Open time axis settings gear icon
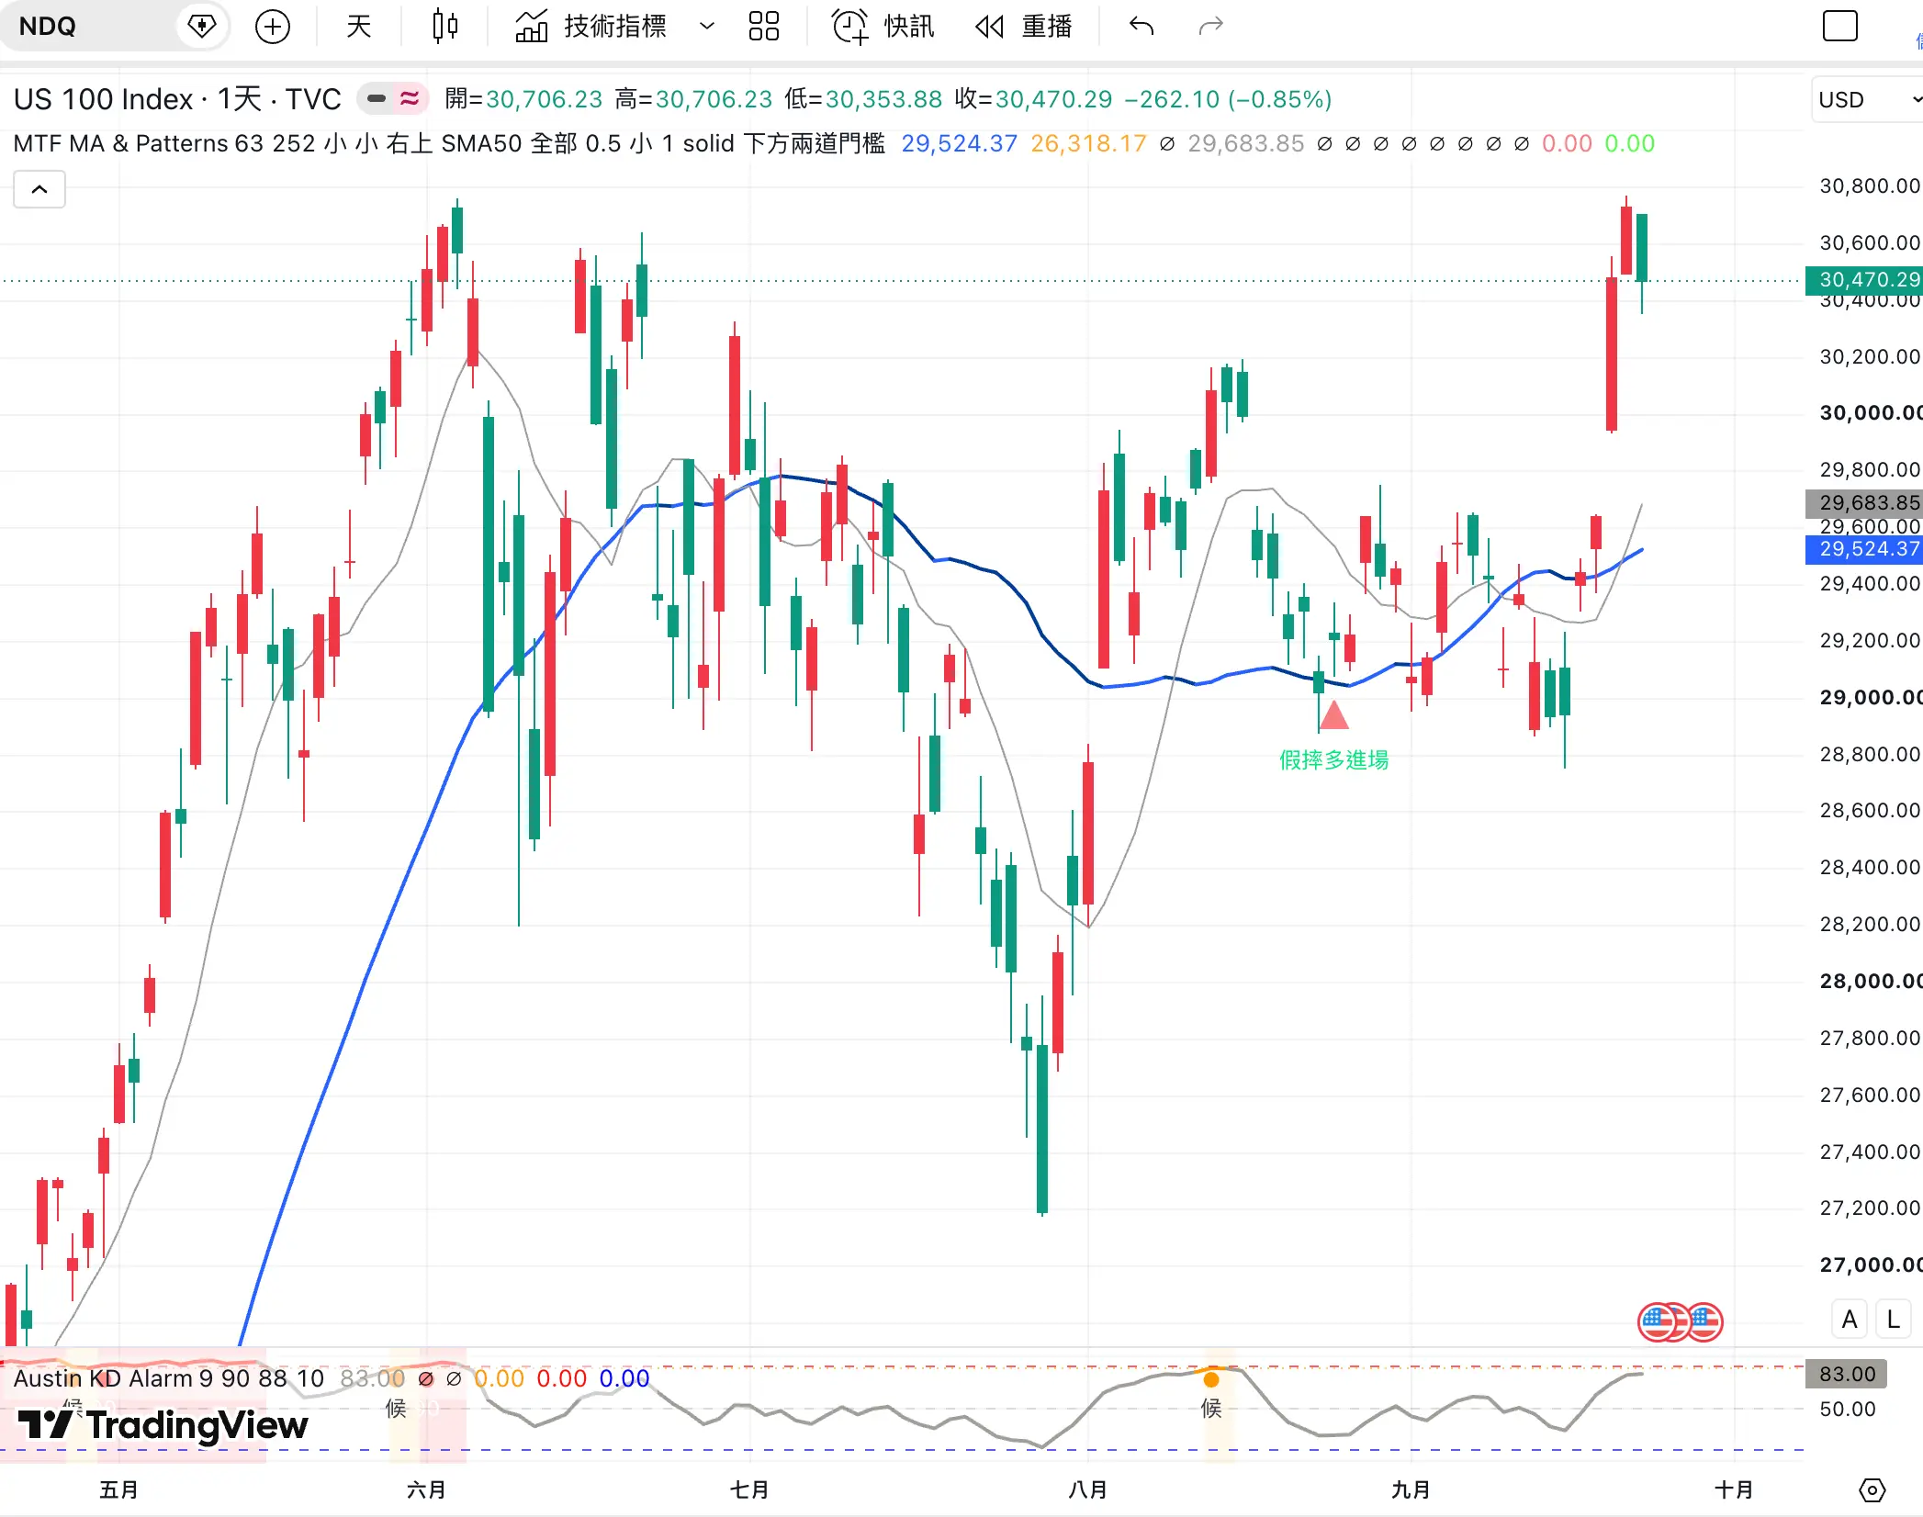 [x=1872, y=1489]
